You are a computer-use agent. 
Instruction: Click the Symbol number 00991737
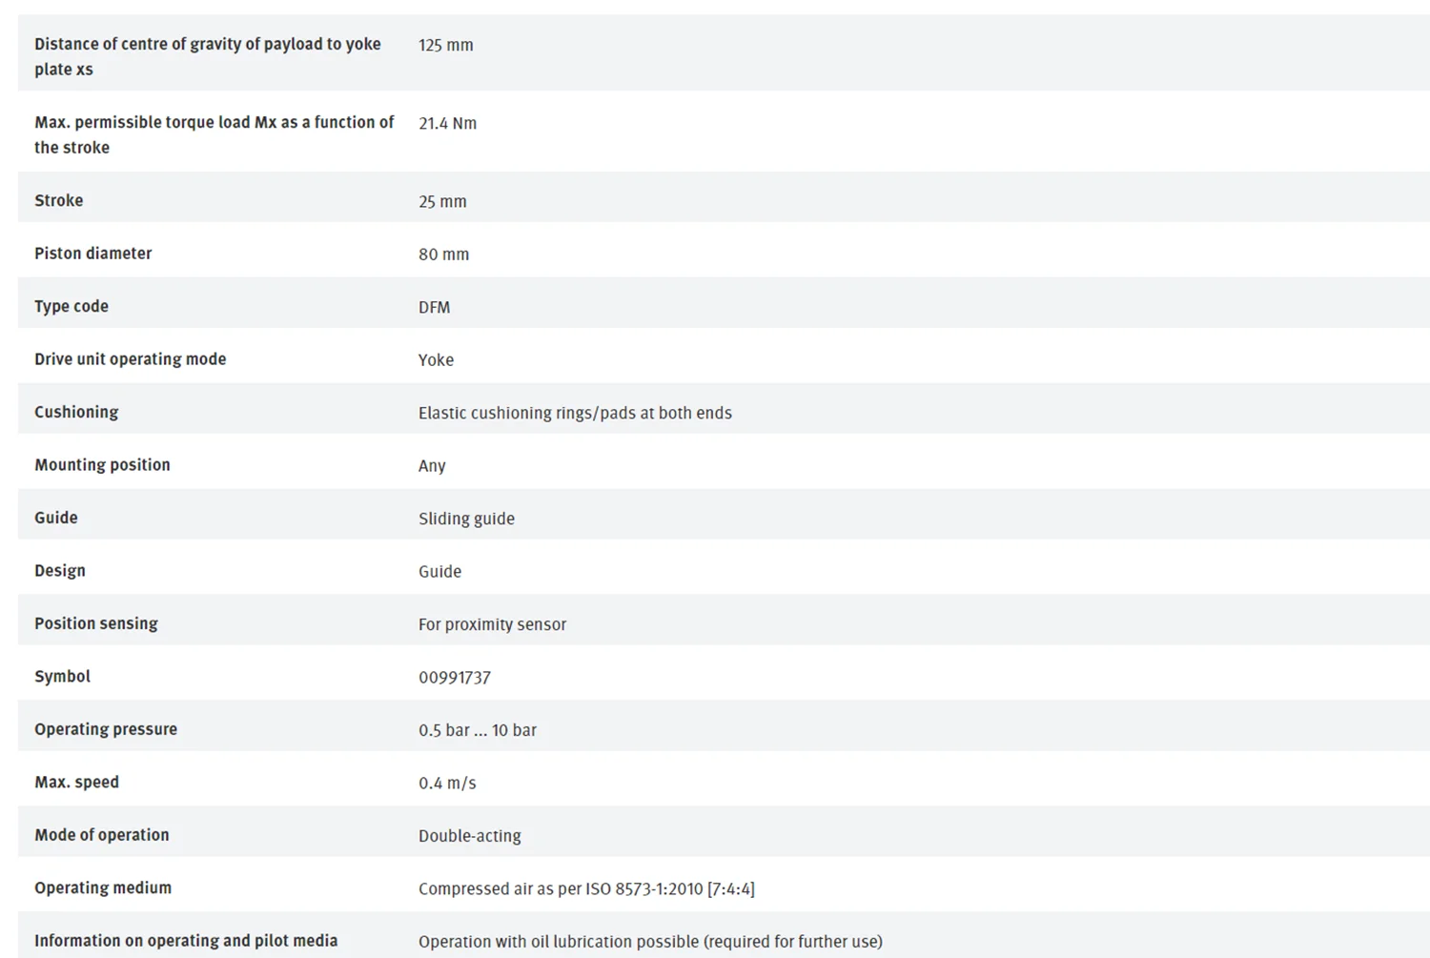point(455,677)
